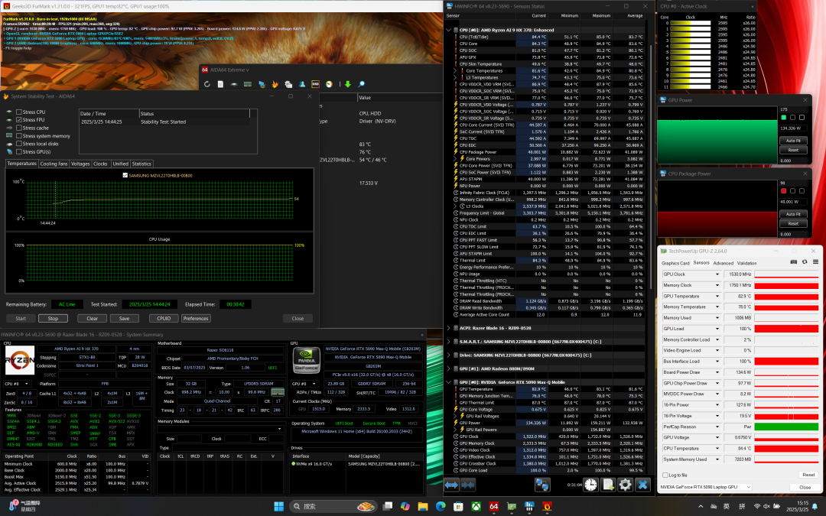Screen dimensions: 826x516
Task: Switch to the Cooling Fans tab
Action: coord(54,164)
